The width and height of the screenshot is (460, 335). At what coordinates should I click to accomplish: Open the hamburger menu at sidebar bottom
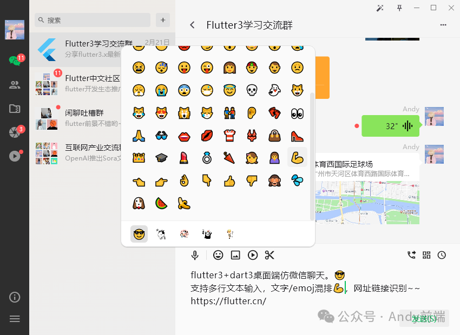point(15,319)
